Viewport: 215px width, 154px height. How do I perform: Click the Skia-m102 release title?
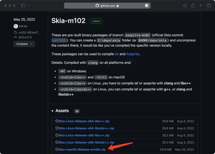(x=68, y=21)
